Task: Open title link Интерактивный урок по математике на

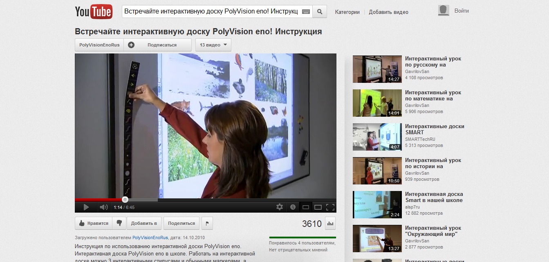Action: point(433,95)
